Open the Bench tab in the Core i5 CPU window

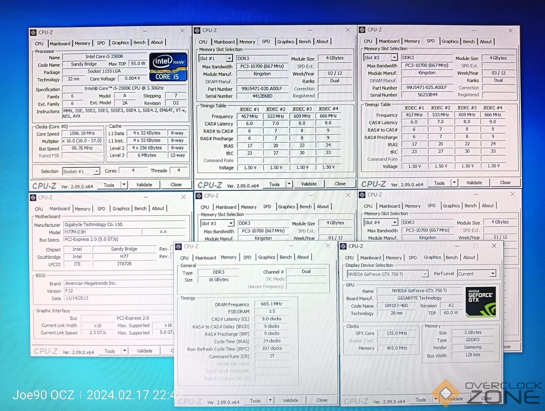(x=139, y=42)
